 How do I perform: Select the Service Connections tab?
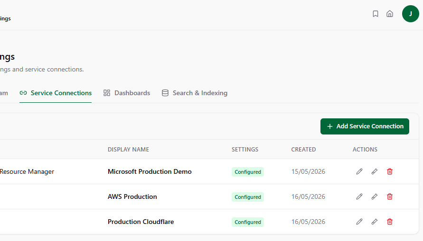(56, 93)
